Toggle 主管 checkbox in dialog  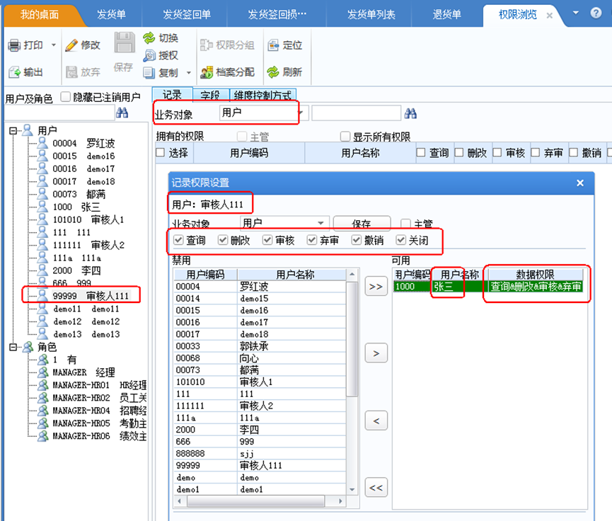tap(406, 224)
